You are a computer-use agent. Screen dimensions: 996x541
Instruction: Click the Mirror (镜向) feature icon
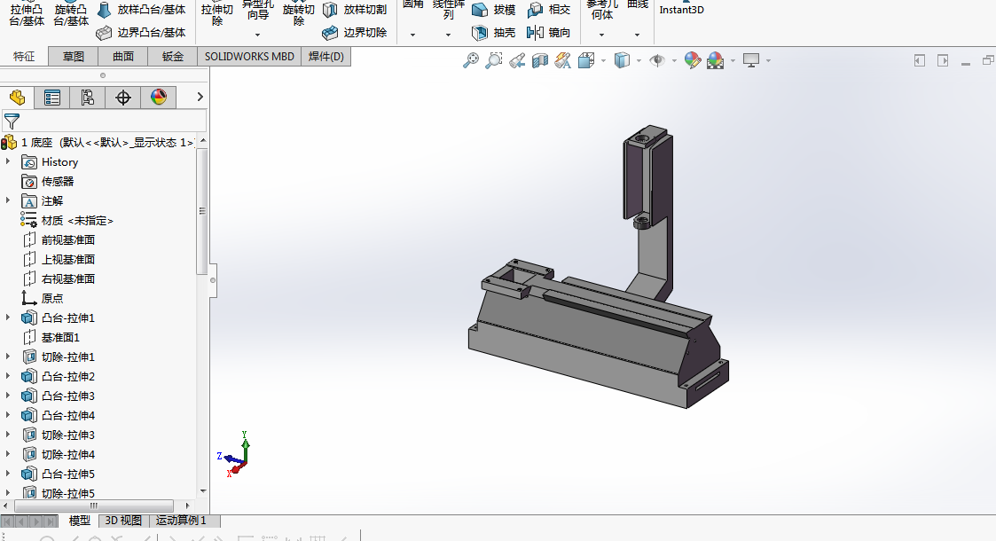click(535, 33)
